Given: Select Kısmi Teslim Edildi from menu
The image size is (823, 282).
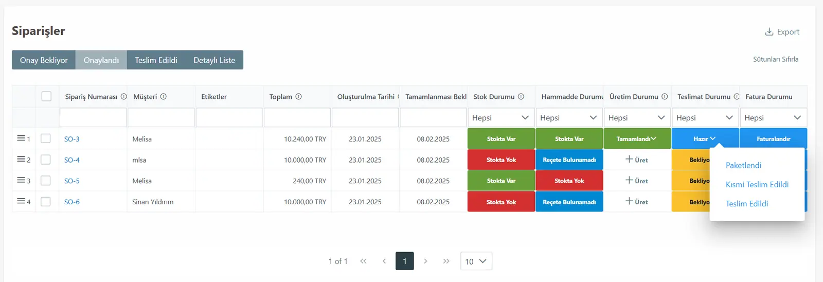Looking at the screenshot, I should tap(757, 184).
